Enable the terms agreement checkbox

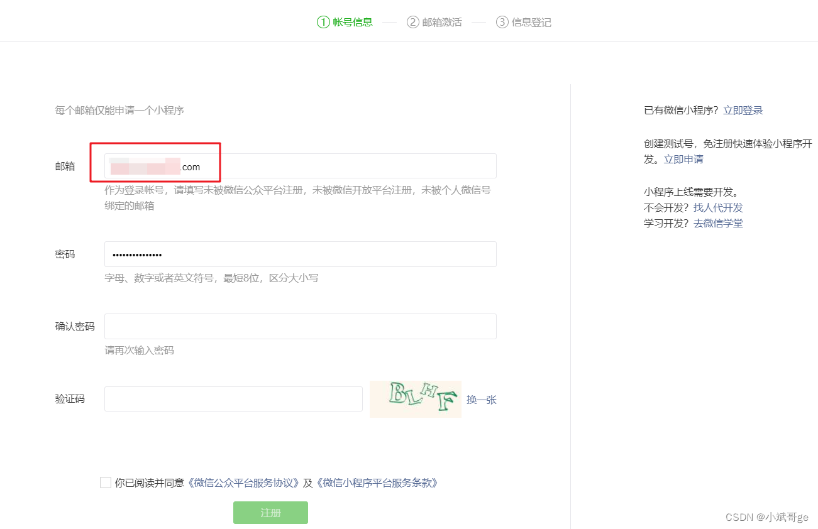(105, 483)
